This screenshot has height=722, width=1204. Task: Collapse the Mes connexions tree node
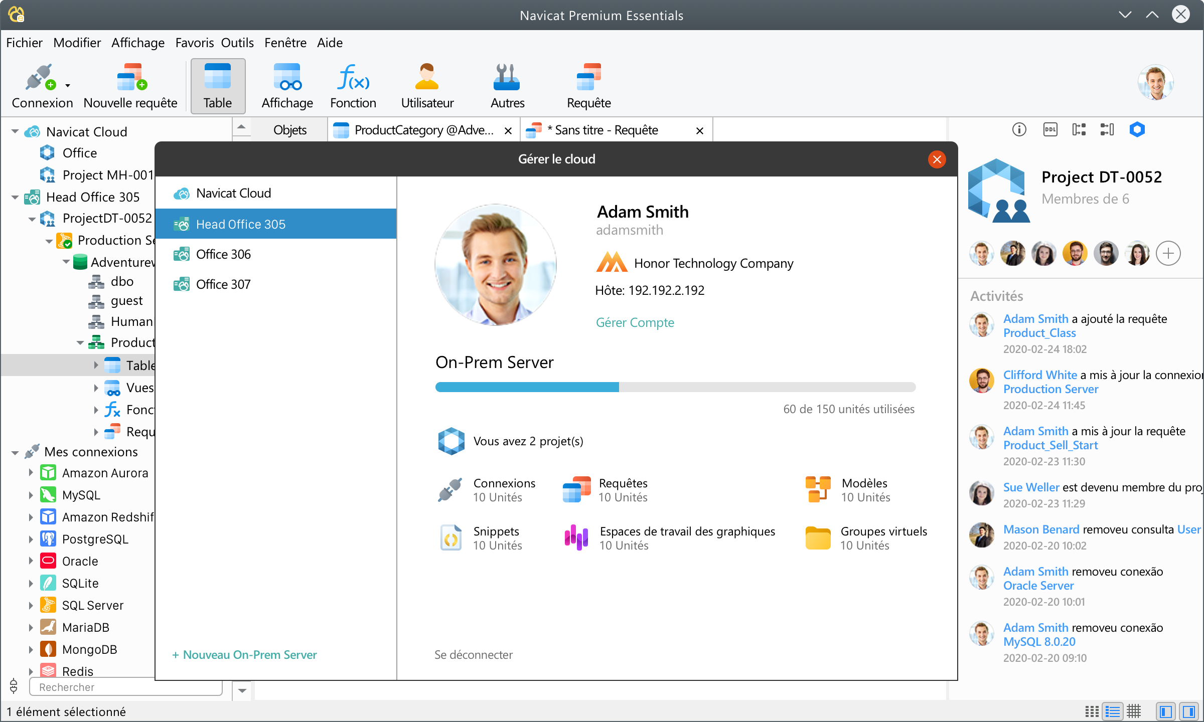(x=15, y=452)
